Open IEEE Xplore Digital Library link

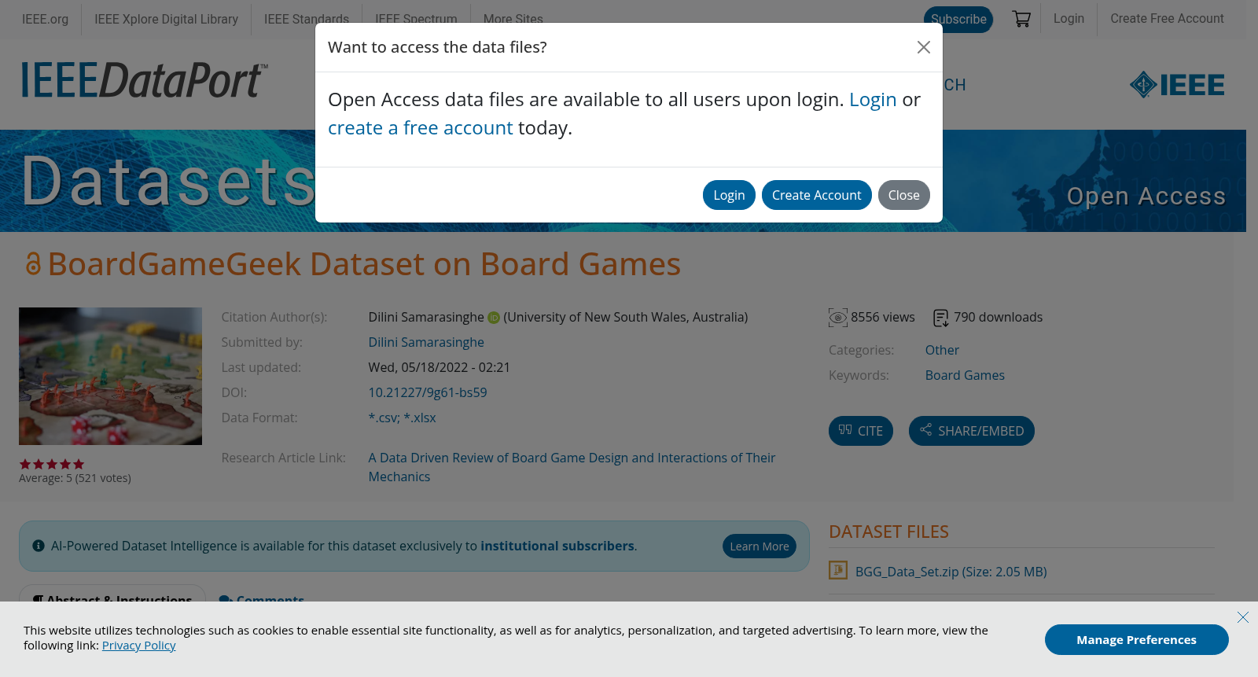click(166, 19)
